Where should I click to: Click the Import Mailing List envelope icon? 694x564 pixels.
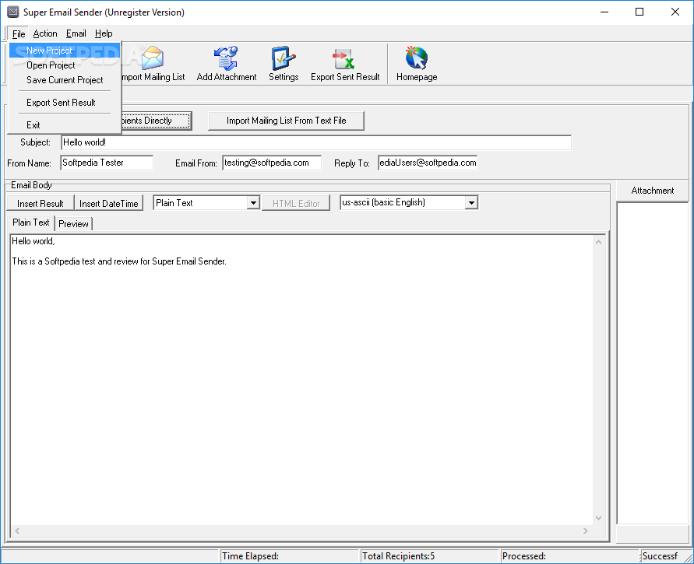tap(153, 58)
